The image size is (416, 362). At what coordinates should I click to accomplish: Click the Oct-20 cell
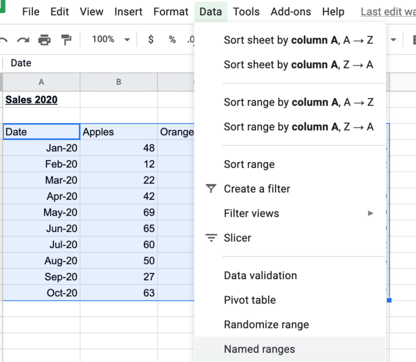coord(41,293)
